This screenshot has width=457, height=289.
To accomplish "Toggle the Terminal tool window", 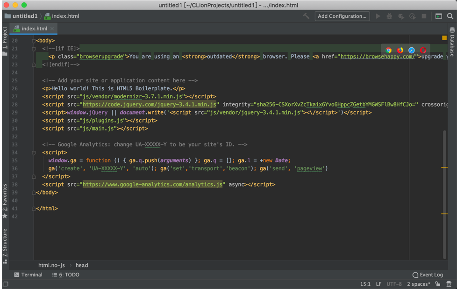I will [28, 275].
